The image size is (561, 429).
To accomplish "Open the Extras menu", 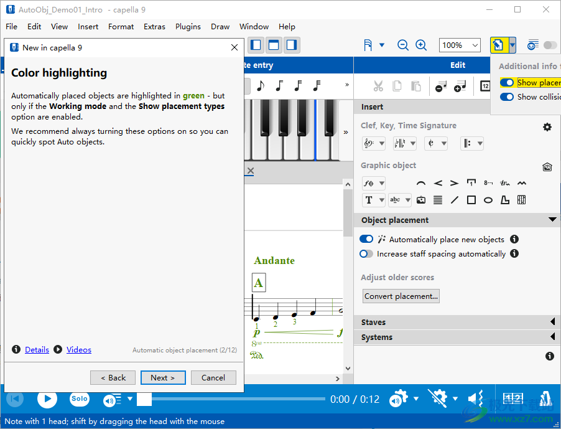I will (154, 27).
